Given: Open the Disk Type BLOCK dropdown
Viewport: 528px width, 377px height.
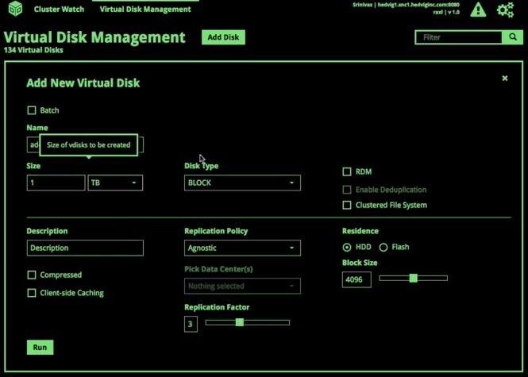Looking at the screenshot, I should coord(242,183).
